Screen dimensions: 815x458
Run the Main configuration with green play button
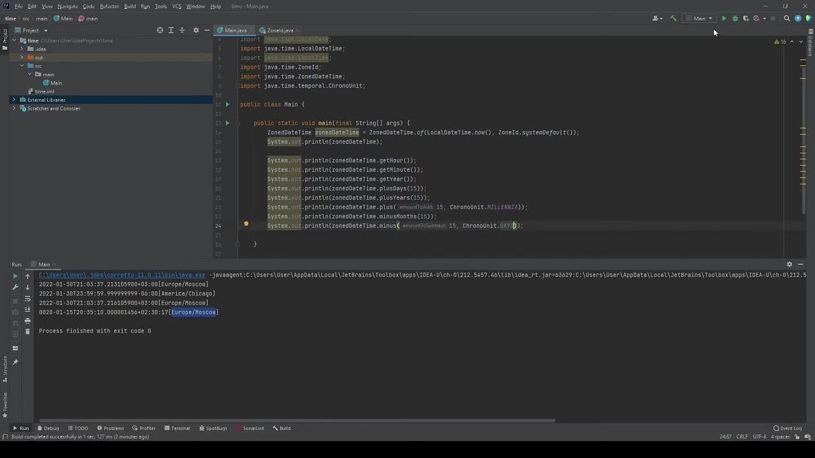(x=724, y=18)
